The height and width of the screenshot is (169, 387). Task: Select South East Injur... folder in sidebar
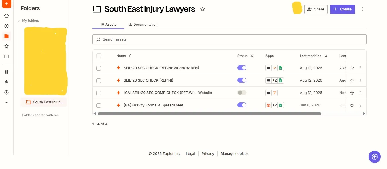pos(44,102)
